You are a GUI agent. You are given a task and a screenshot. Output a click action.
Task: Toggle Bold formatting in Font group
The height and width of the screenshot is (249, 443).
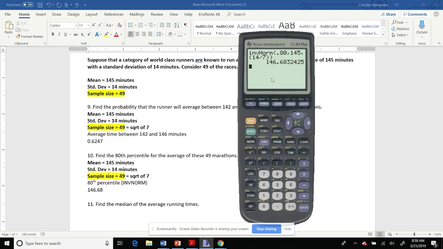tap(53, 34)
